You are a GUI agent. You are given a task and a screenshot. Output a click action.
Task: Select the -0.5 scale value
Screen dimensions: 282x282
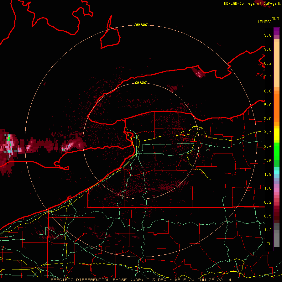click(x=267, y=216)
